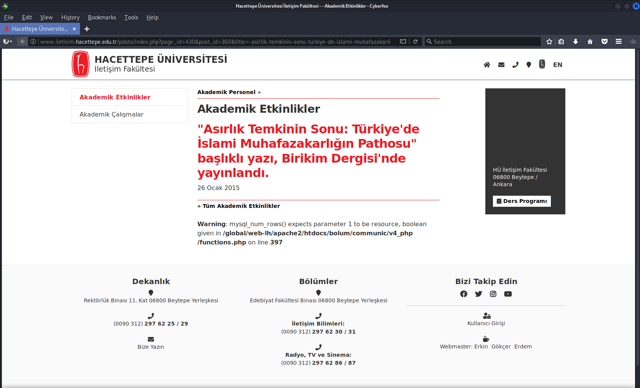Open the Cyberfox profile dropdown button

pos(8,42)
